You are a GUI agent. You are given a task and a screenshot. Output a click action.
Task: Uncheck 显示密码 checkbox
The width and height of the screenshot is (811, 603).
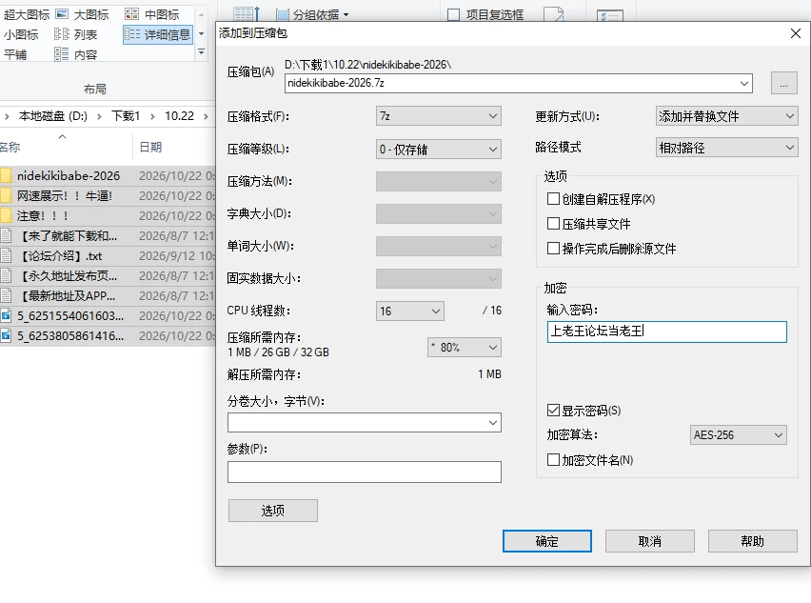pos(553,411)
